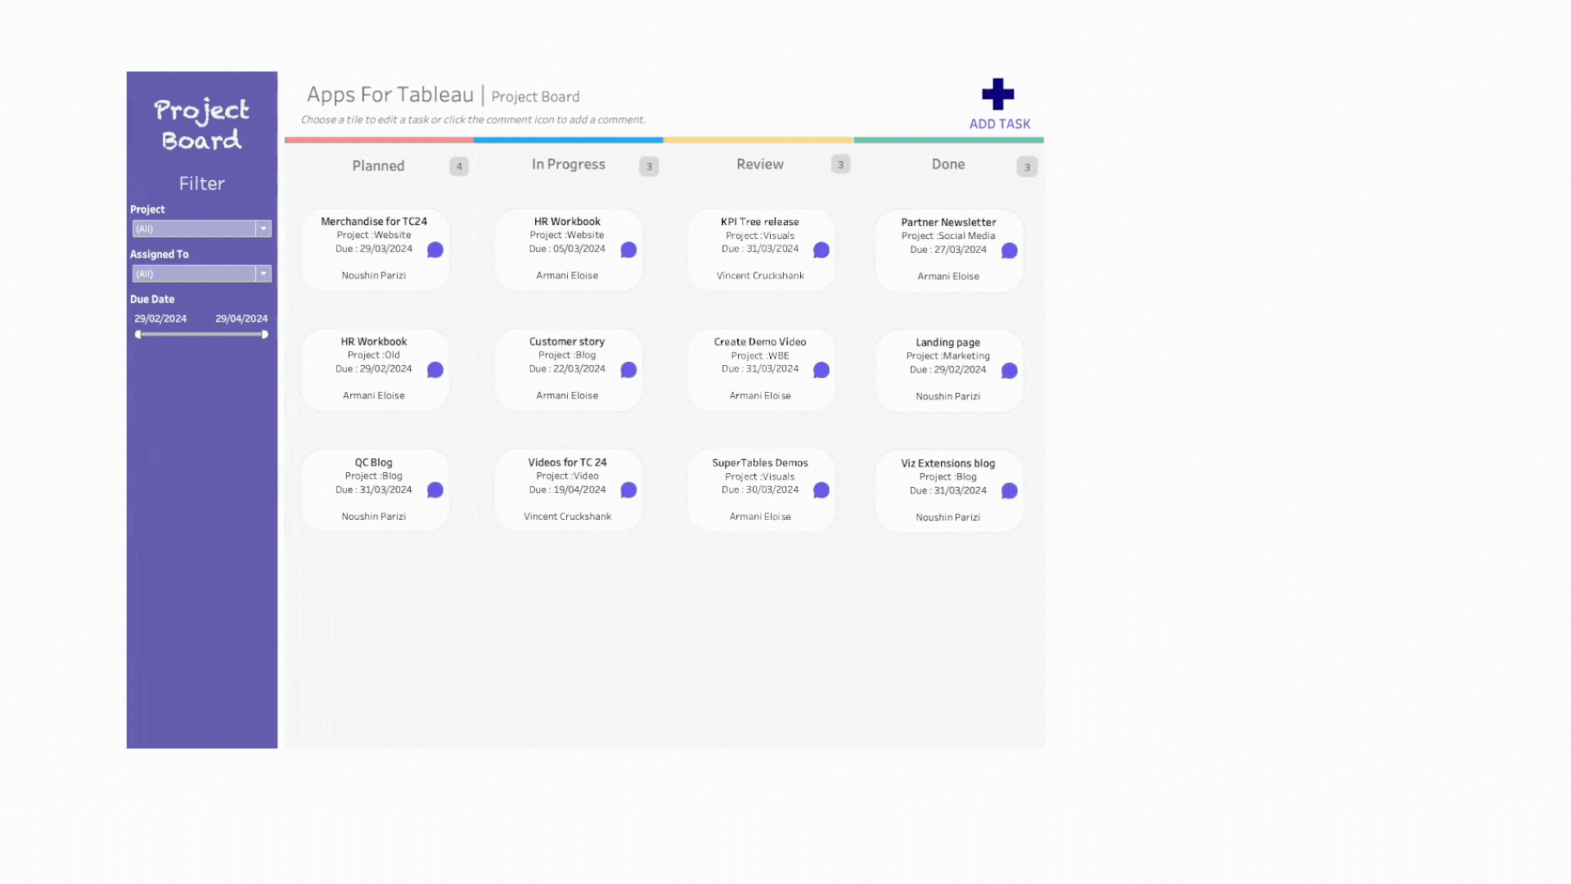Open comment icon on Create Demo Video tile
The image size is (1571, 884).
tap(822, 370)
